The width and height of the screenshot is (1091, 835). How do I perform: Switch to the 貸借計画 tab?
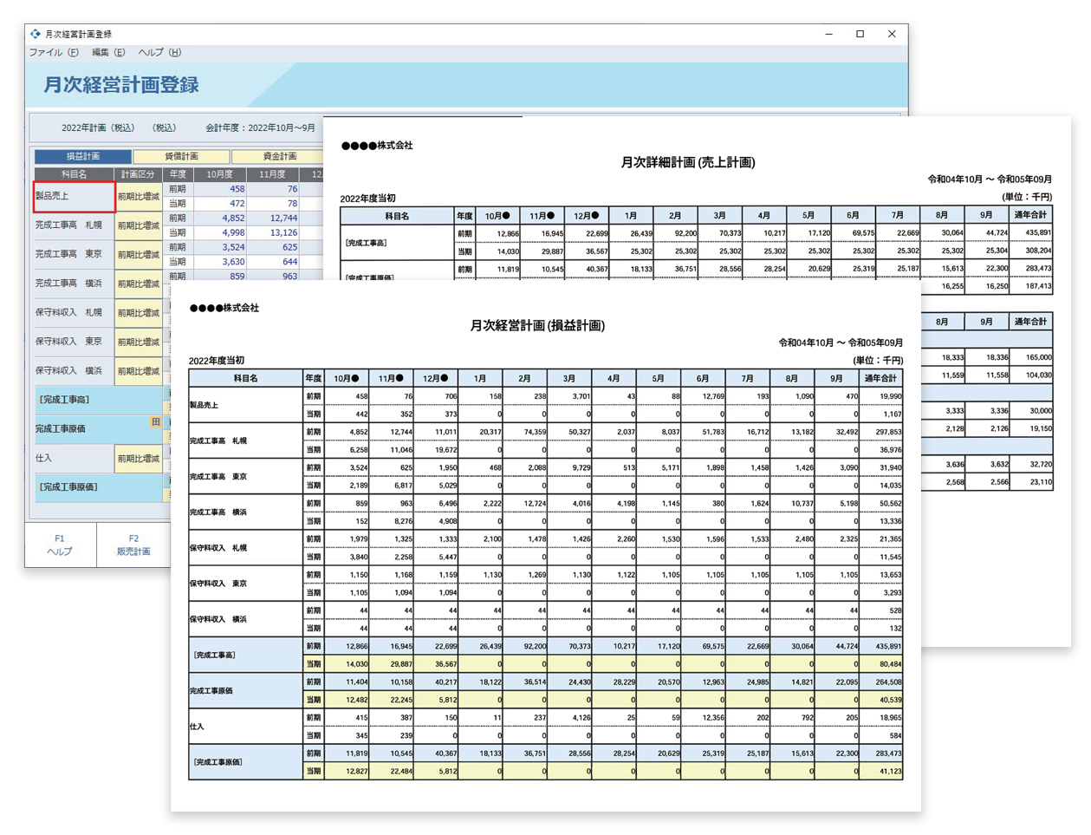pos(182,157)
